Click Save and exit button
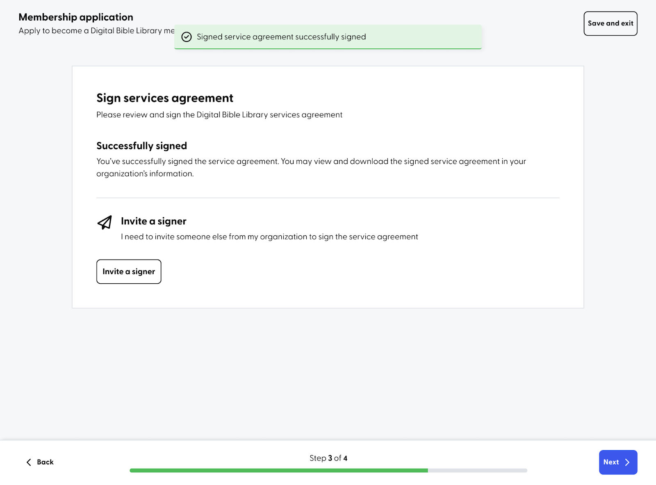This screenshot has height=485, width=656. coord(610,23)
